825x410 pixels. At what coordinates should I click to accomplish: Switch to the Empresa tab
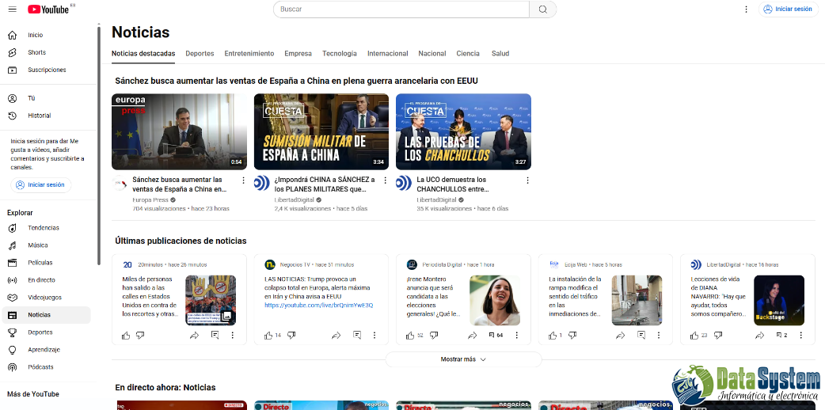coord(298,53)
